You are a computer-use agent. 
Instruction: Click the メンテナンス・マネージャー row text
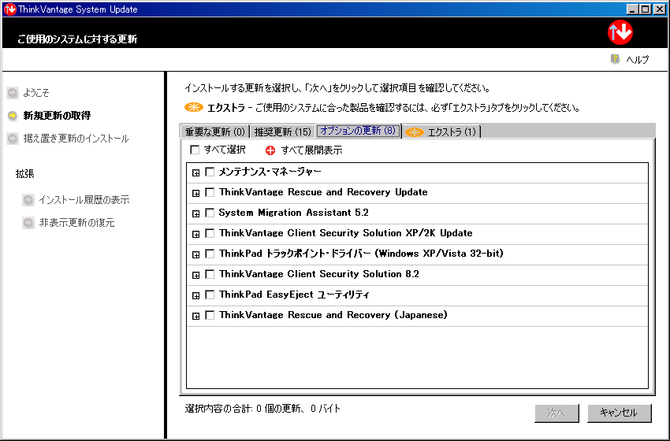click(270, 172)
